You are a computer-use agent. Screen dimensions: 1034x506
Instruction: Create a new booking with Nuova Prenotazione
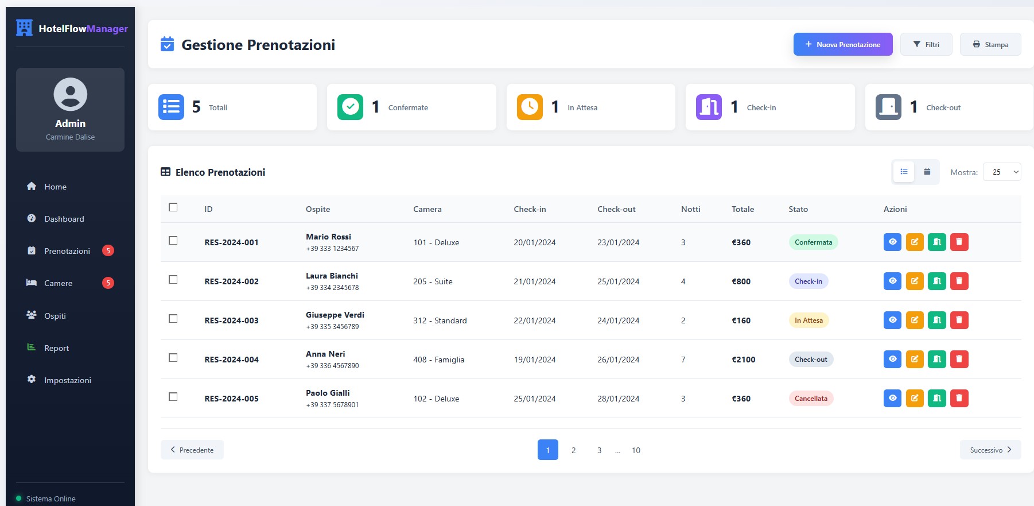842,44
